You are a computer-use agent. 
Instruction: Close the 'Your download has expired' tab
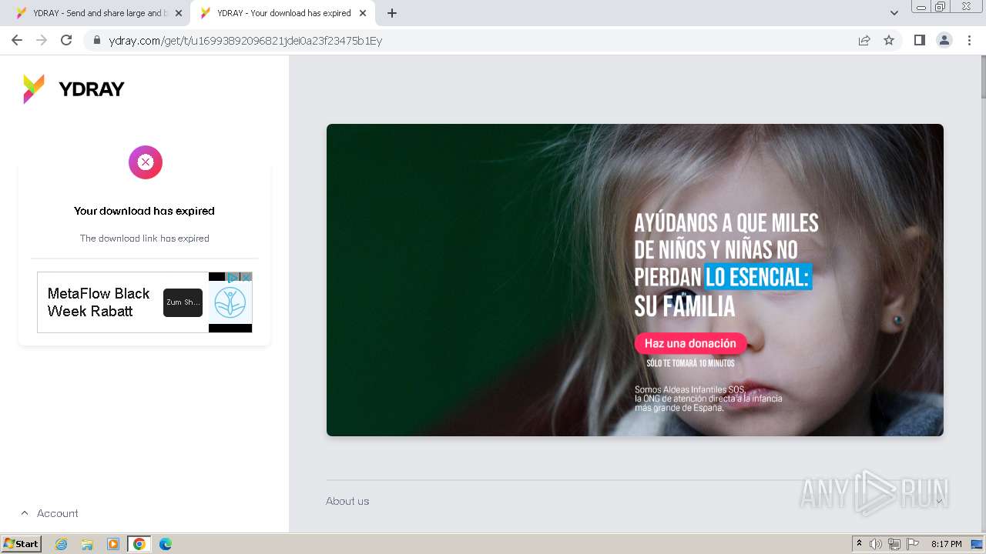(363, 13)
